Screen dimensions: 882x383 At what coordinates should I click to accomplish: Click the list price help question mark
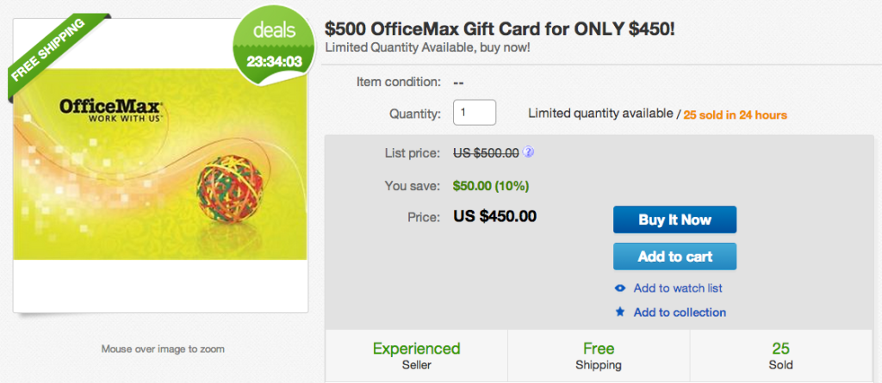[x=528, y=153]
